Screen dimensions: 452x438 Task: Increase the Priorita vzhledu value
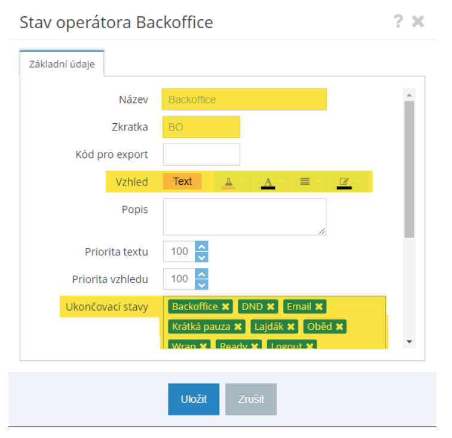(x=202, y=273)
